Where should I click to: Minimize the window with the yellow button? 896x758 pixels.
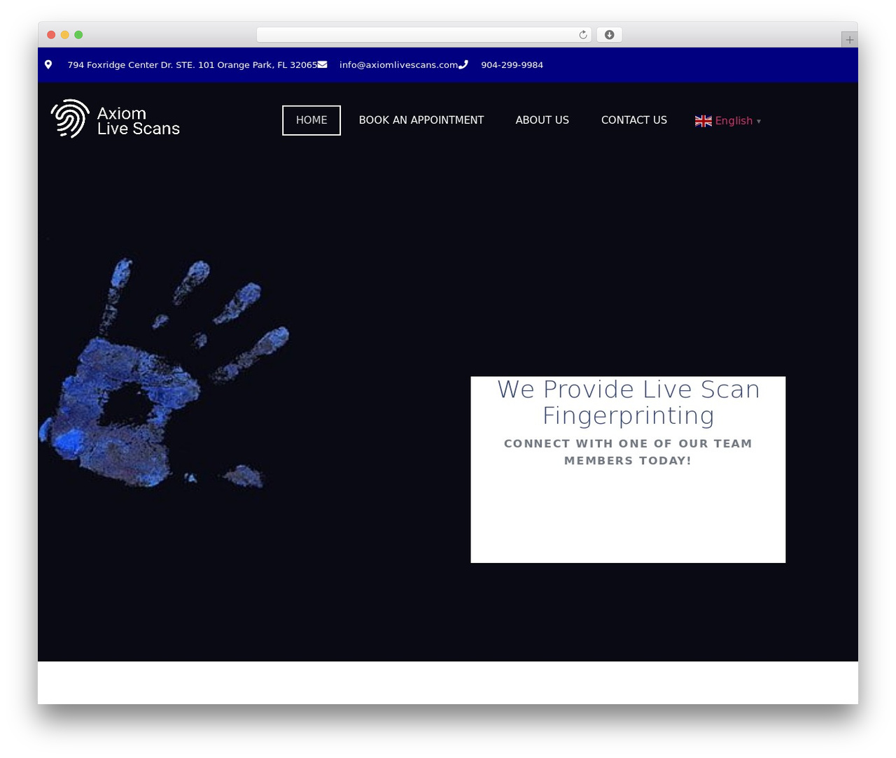click(x=65, y=35)
